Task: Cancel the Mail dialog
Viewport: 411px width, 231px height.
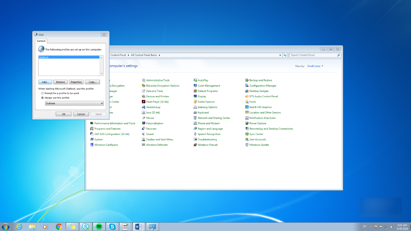Action: pyautogui.click(x=81, y=114)
